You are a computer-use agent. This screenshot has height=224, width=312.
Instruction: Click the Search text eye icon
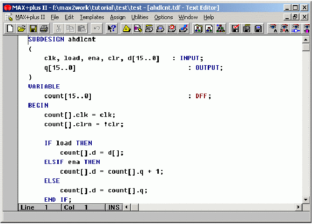(273, 29)
